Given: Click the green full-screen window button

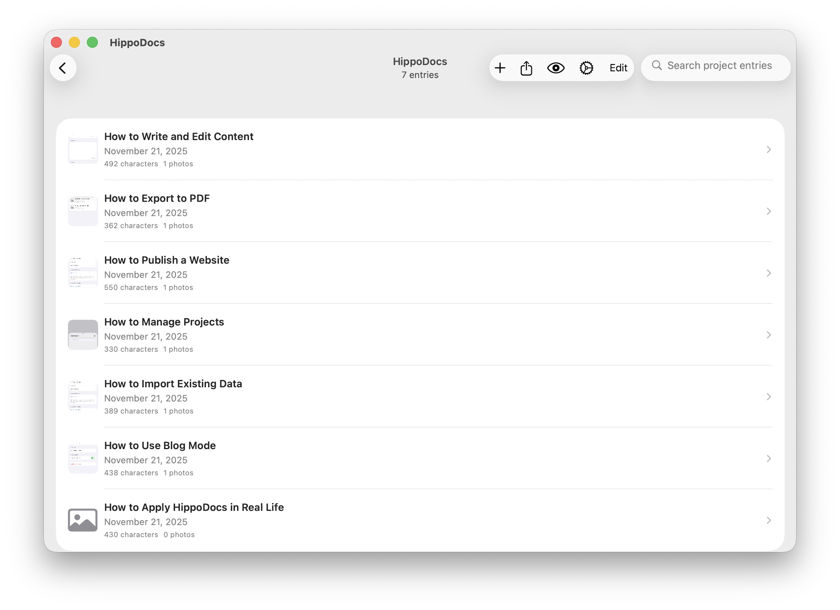Looking at the screenshot, I should pyautogui.click(x=92, y=42).
